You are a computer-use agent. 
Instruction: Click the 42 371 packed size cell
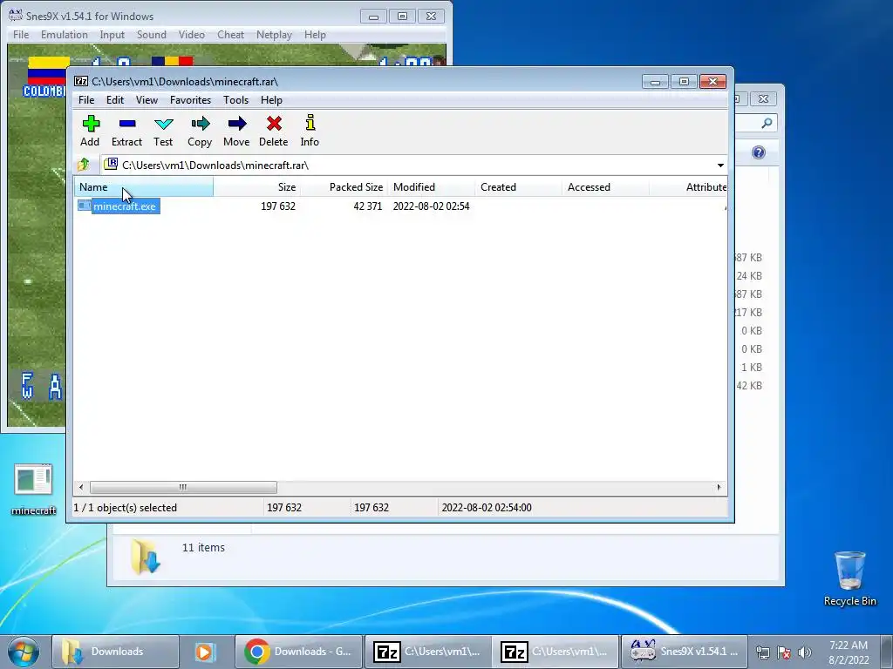(367, 206)
